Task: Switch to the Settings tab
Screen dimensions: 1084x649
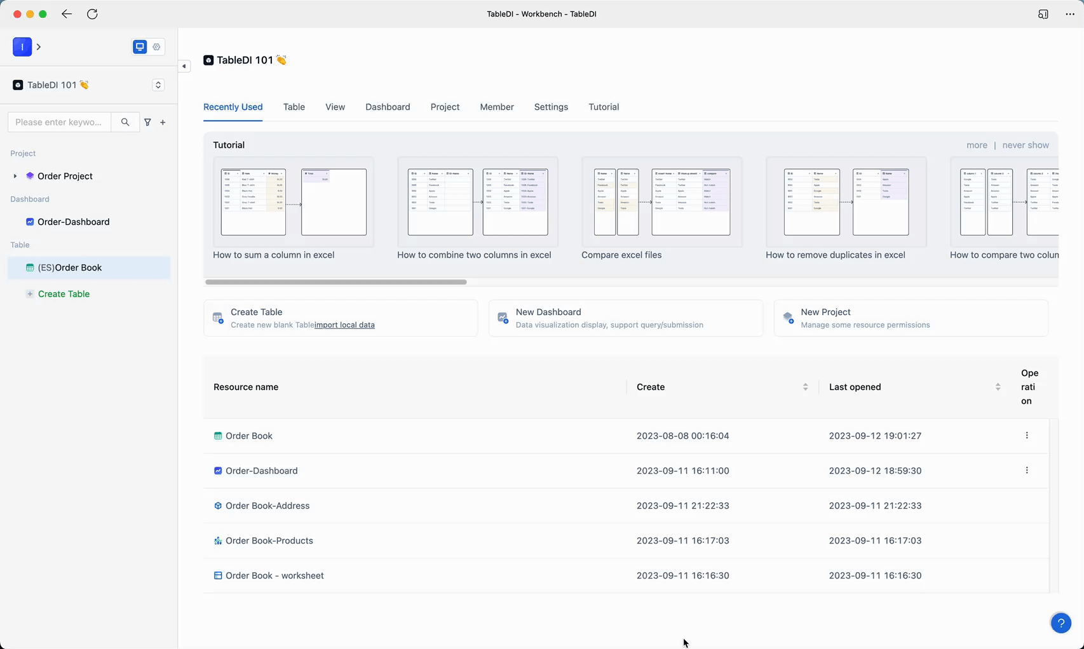Action: click(551, 107)
